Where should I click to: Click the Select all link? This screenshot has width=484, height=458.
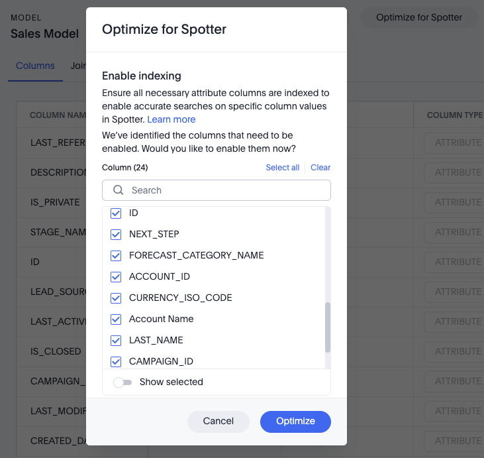282,168
